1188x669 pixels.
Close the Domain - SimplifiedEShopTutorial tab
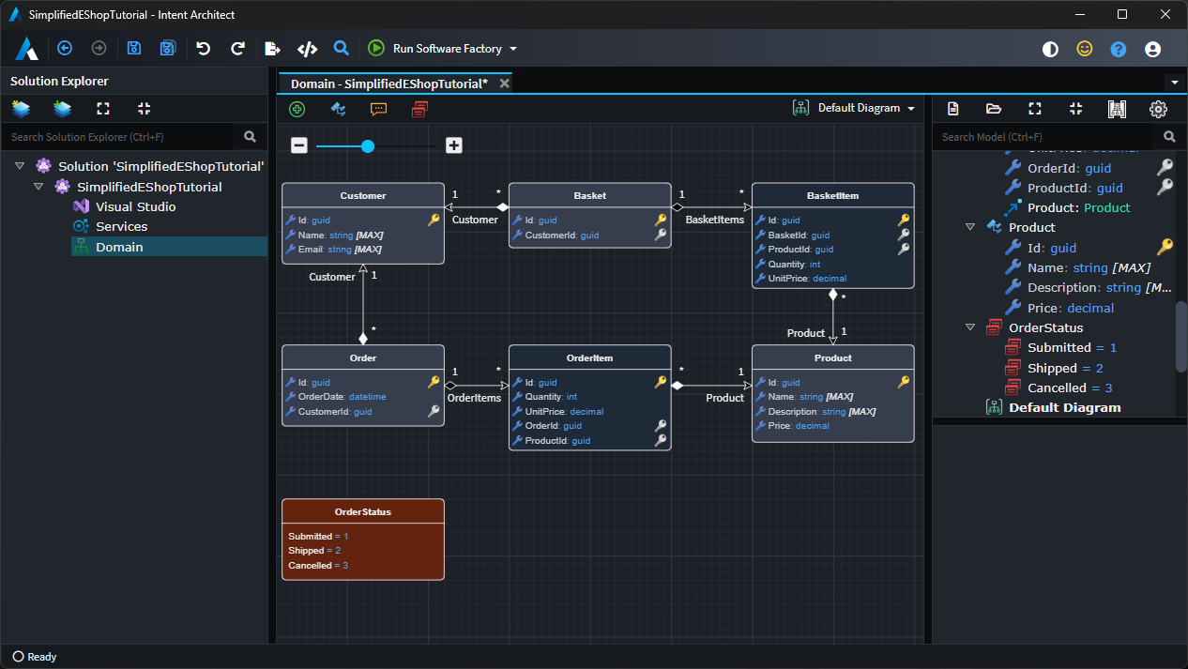pos(504,84)
